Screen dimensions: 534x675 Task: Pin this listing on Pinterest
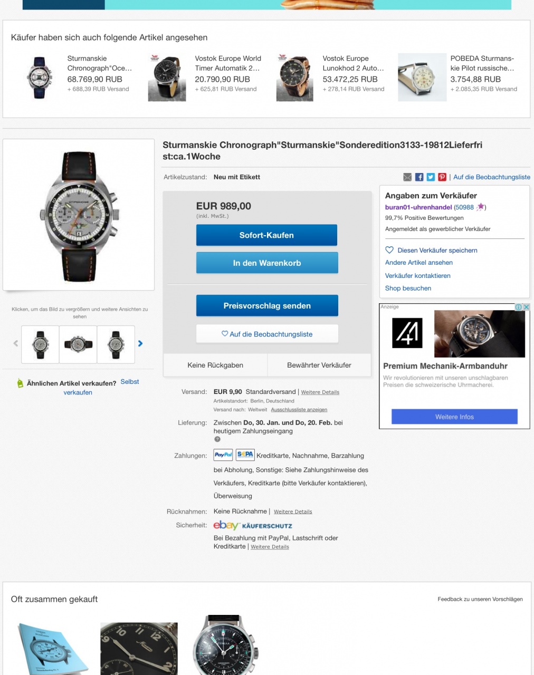(442, 177)
